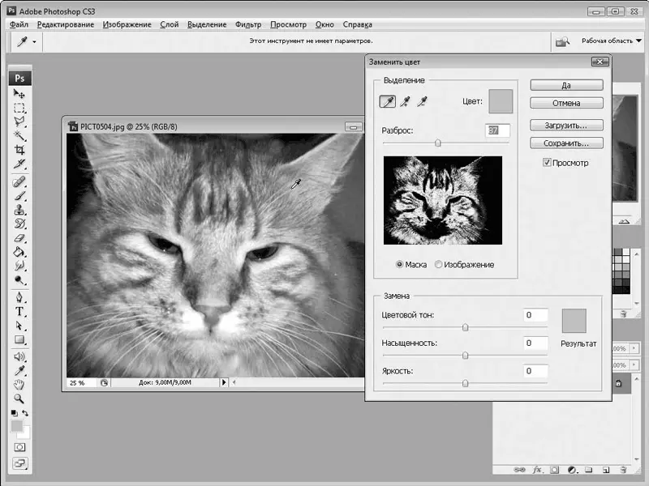Toggle the Просмотр checkbox

pos(547,163)
